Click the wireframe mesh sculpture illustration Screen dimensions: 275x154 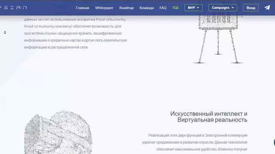pos(58,132)
